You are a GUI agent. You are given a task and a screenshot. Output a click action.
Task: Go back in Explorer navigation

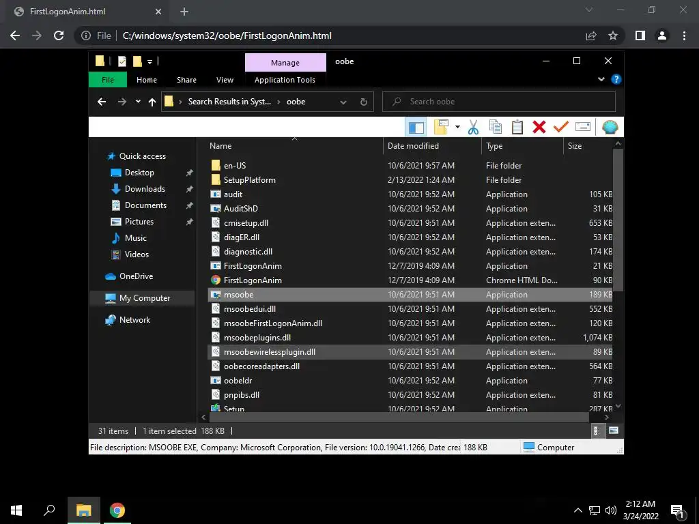point(102,102)
